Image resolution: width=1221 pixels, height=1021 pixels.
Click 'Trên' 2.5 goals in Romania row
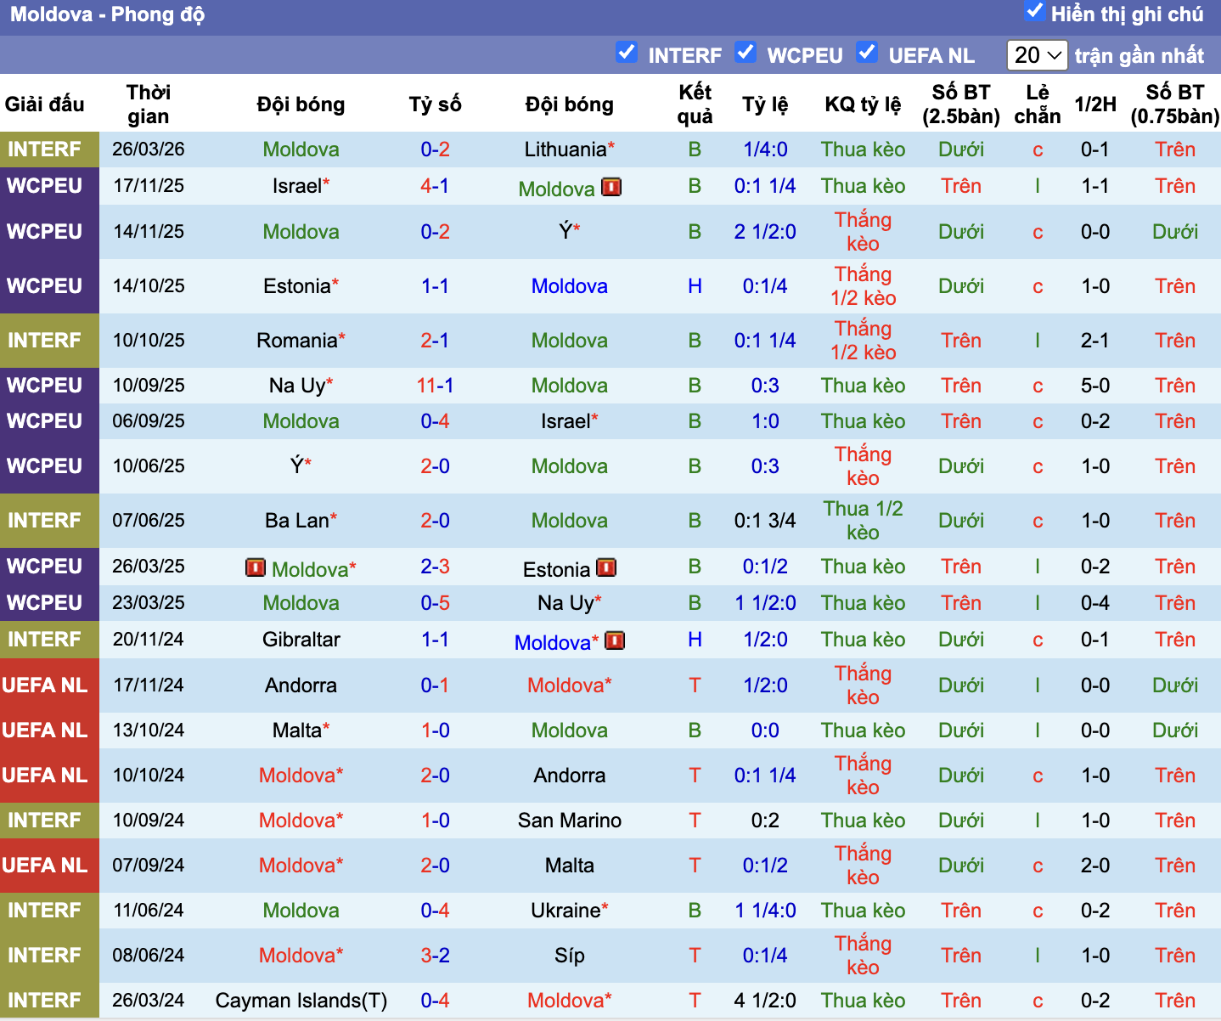(x=961, y=341)
